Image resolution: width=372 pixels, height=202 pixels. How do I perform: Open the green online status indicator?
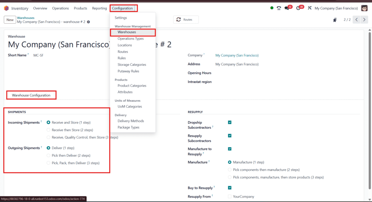tap(272, 8)
